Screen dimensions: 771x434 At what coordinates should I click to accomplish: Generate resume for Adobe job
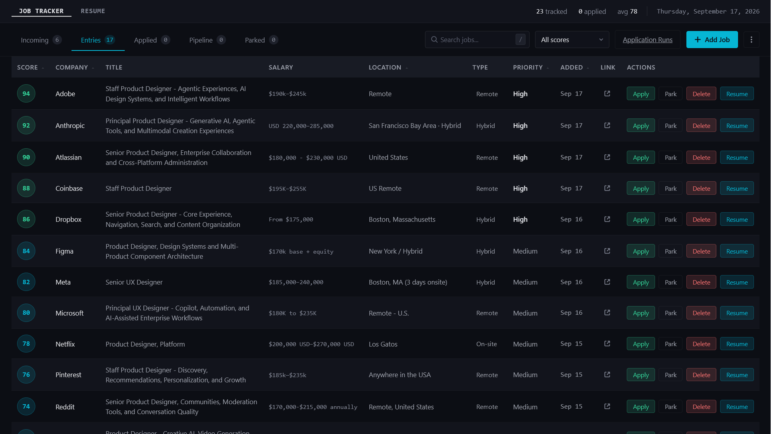(x=736, y=94)
